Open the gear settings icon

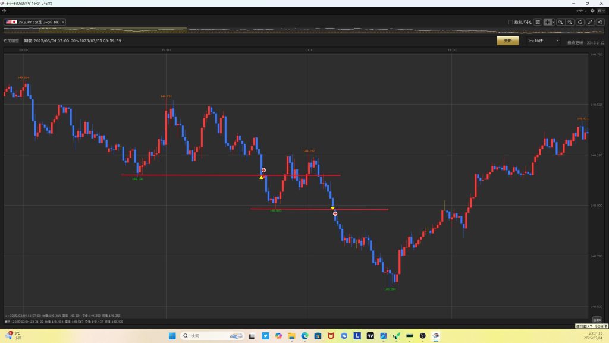[x=592, y=11]
